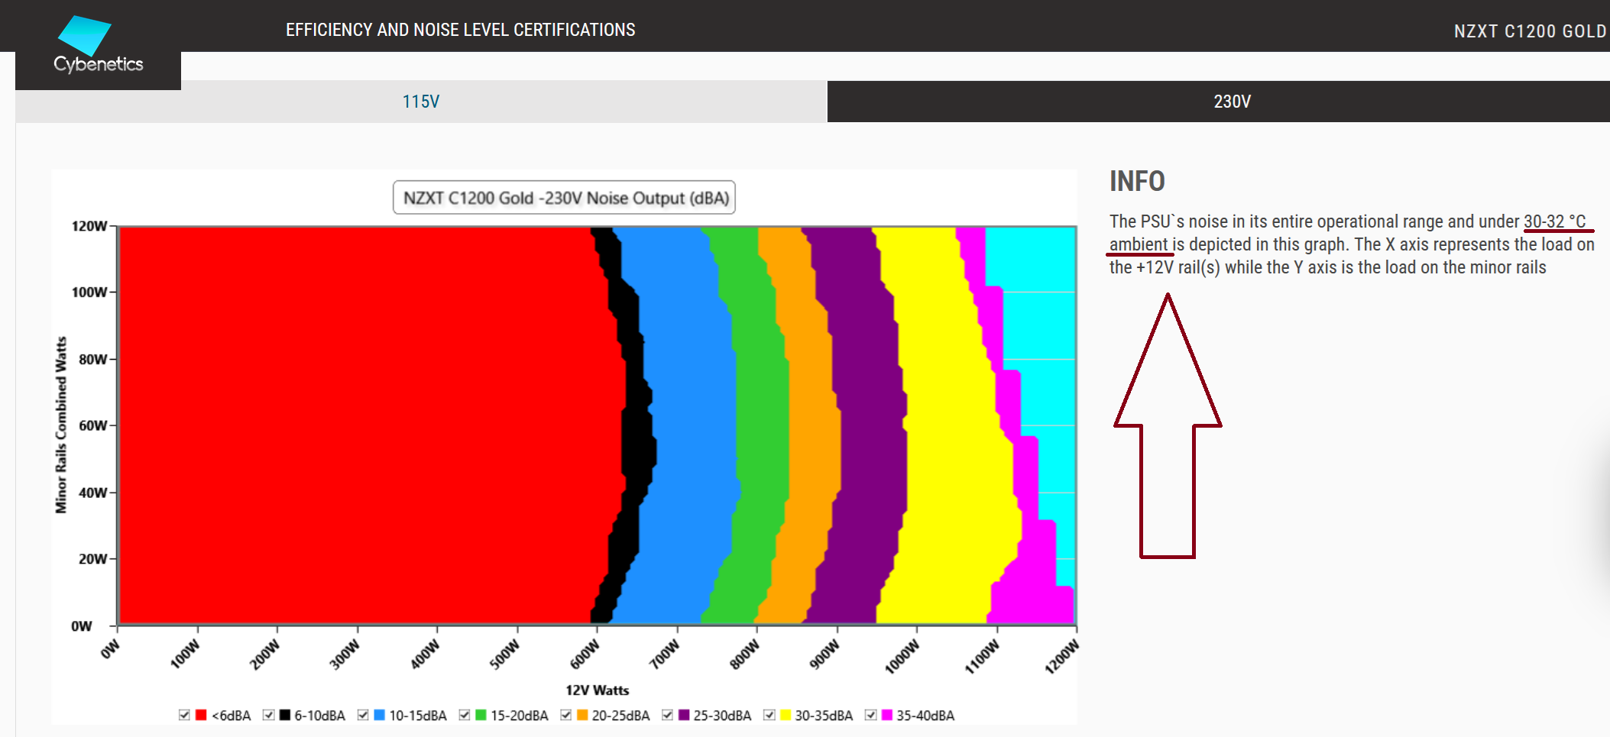Screen dimensions: 1610x737
Task: Uncheck the 15-20dBA legend checkbox
Action: (465, 716)
